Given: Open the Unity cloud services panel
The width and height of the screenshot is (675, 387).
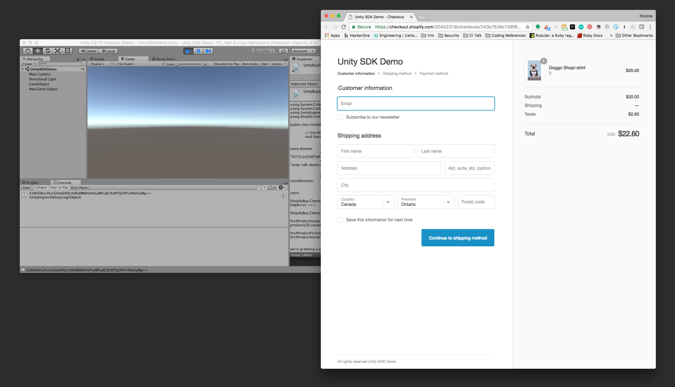Looking at the screenshot, I should (x=283, y=51).
